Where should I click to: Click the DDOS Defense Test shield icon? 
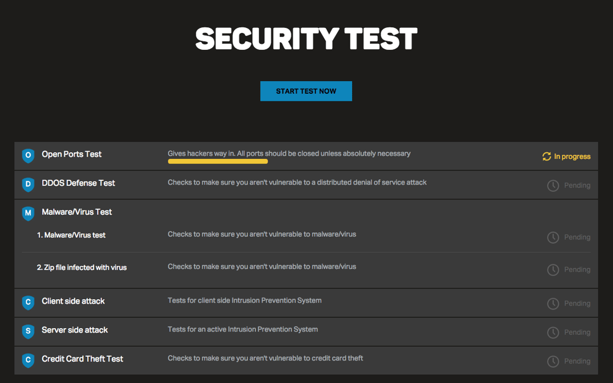pyautogui.click(x=28, y=185)
